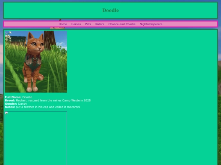This screenshot has width=221, height=165.
Task: Open the Pets navigation link
Action: [88, 24]
